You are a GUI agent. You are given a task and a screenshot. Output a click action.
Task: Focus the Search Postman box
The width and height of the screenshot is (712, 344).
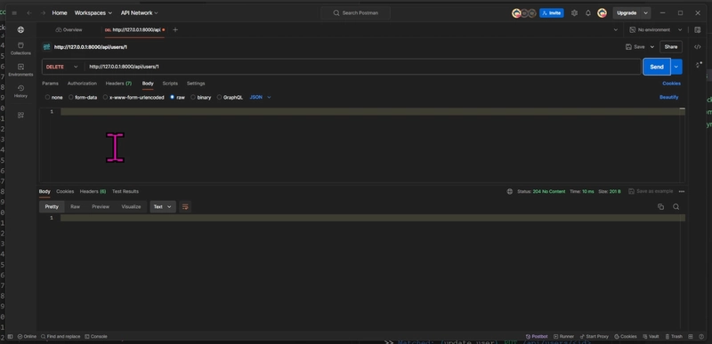[x=355, y=13]
